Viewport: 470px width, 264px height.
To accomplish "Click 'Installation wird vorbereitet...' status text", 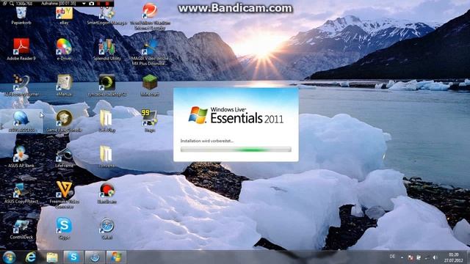I will click(207, 141).
